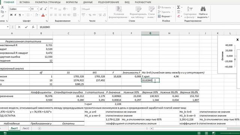The image size is (240, 135).
Task: Open the Calibri font name dropdown
Action: tap(29, 9)
